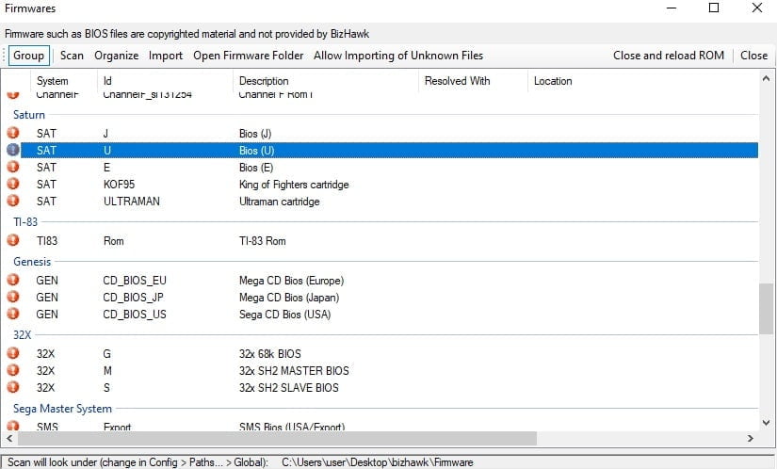
Task: Click the status icon for 32X M
Action: [x=13, y=370]
